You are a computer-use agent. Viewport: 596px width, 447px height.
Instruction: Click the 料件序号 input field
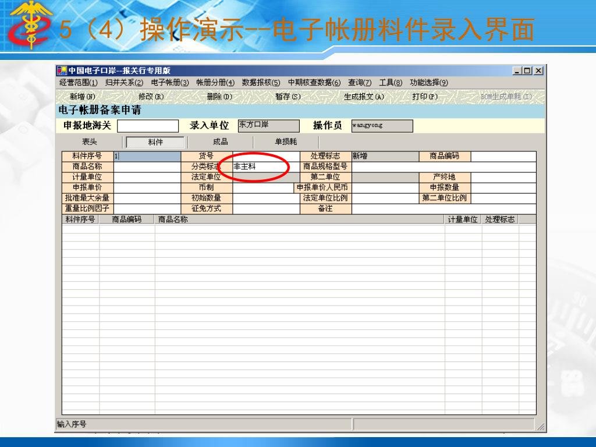click(x=147, y=156)
